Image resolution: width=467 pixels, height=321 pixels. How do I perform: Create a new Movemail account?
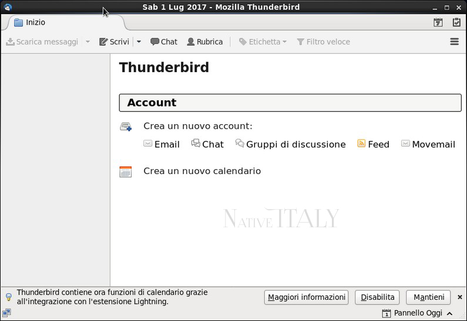(x=428, y=144)
